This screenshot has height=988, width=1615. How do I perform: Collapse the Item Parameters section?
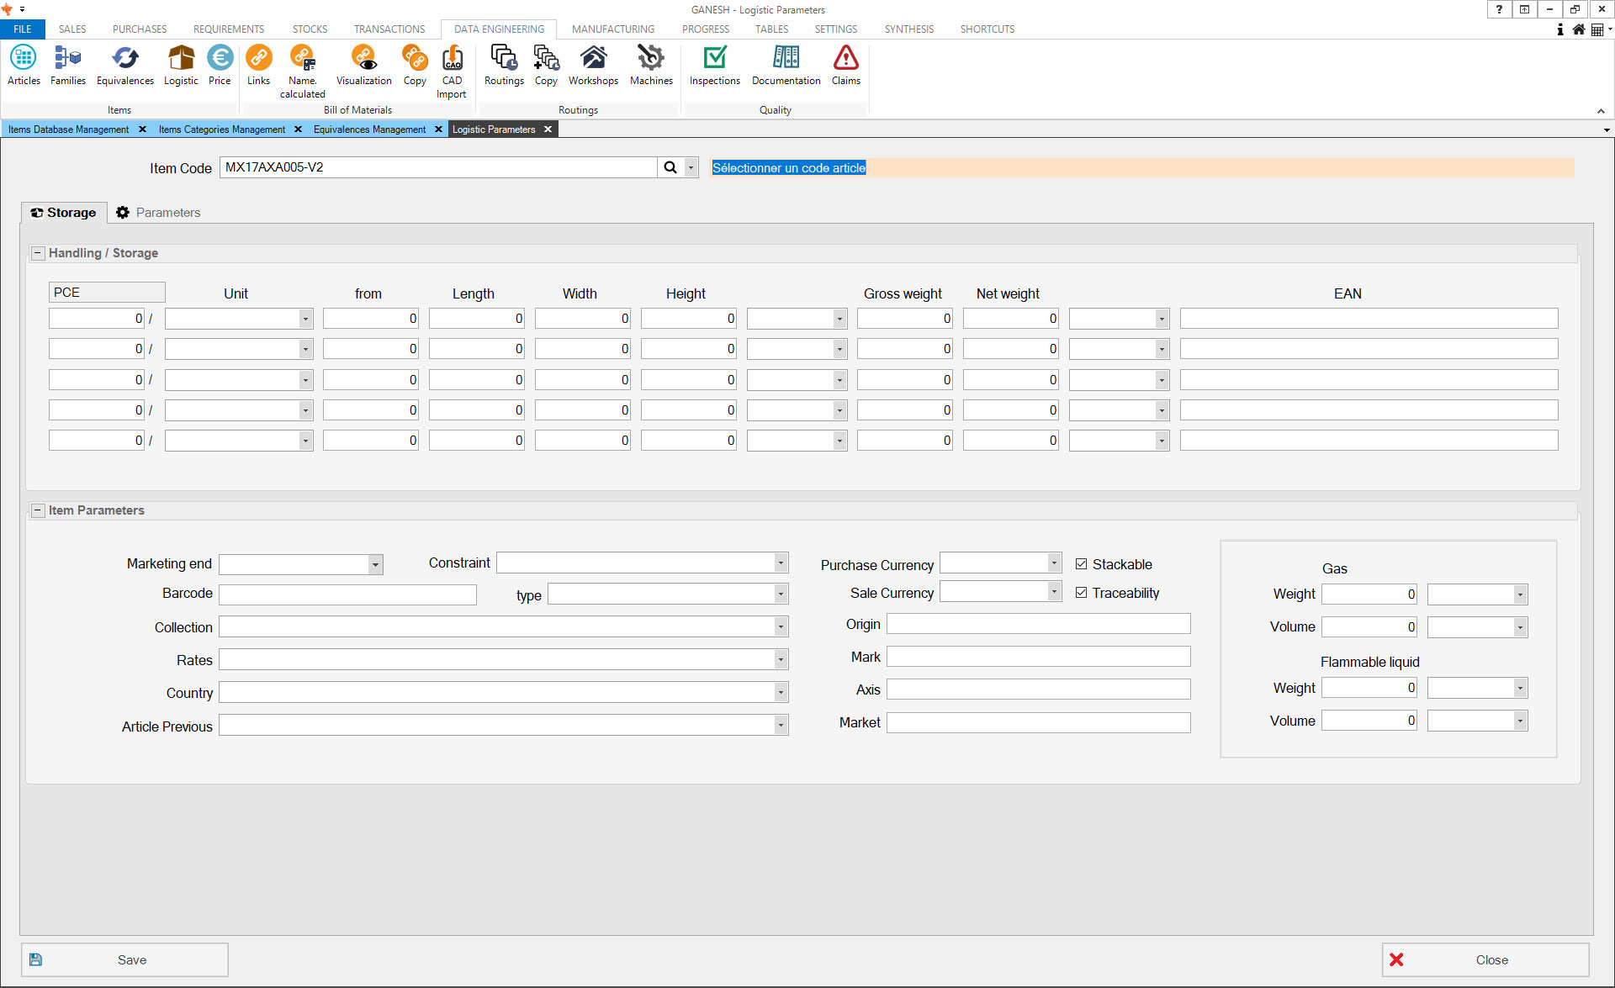pyautogui.click(x=38, y=510)
